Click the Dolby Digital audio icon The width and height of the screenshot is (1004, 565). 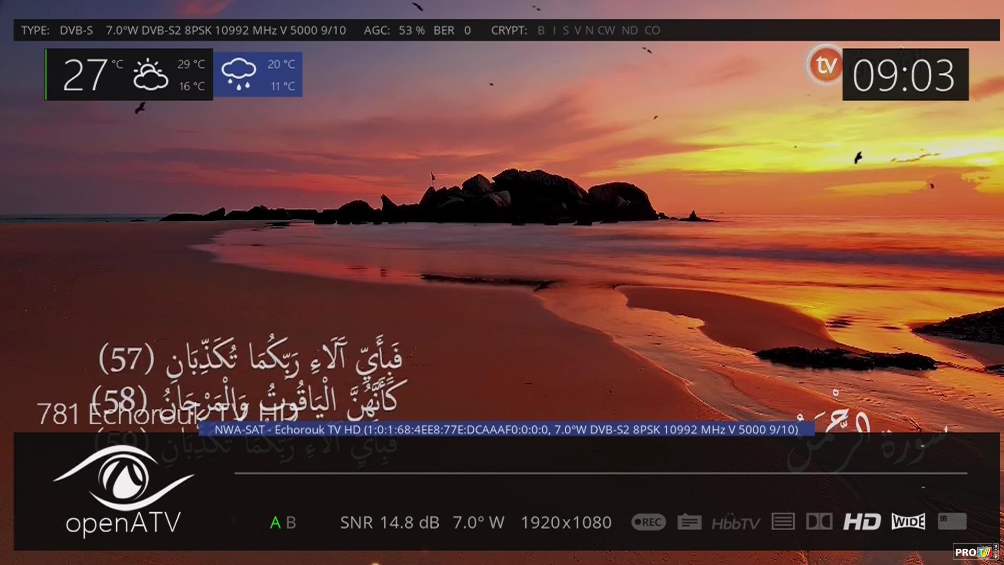(819, 522)
